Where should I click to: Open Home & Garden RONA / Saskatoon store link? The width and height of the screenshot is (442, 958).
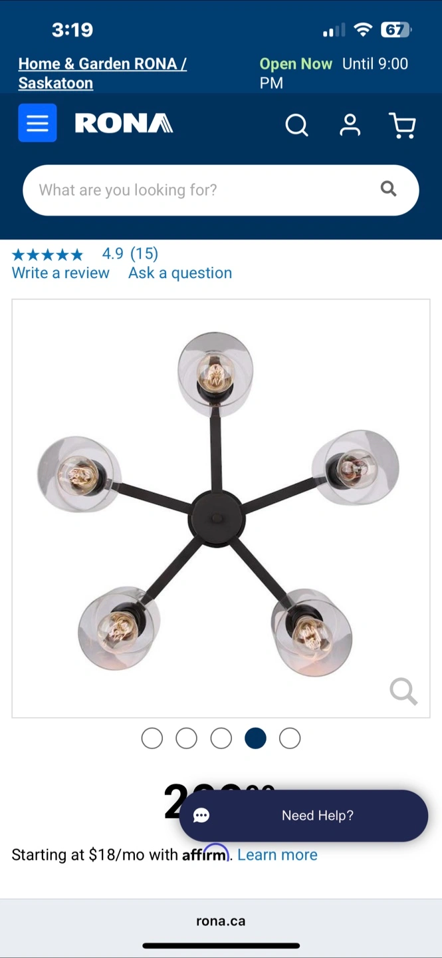[102, 73]
